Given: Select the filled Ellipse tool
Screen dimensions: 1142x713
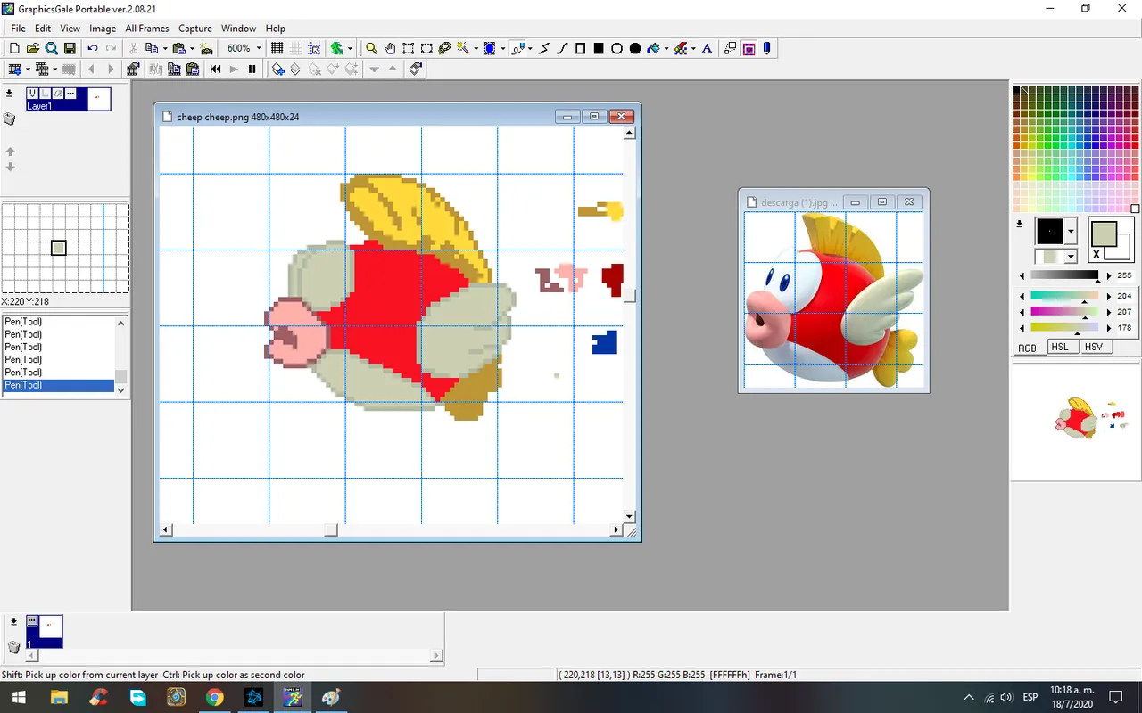Looking at the screenshot, I should click(x=635, y=48).
